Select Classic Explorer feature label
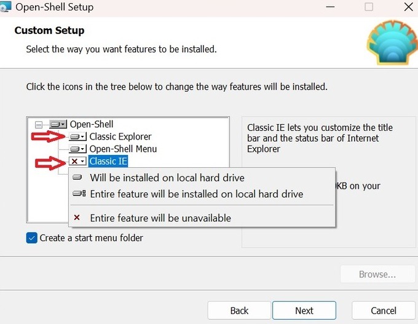The image size is (418, 324). (120, 136)
